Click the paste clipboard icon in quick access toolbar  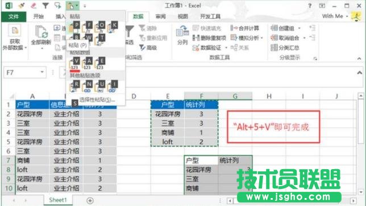point(70,6)
